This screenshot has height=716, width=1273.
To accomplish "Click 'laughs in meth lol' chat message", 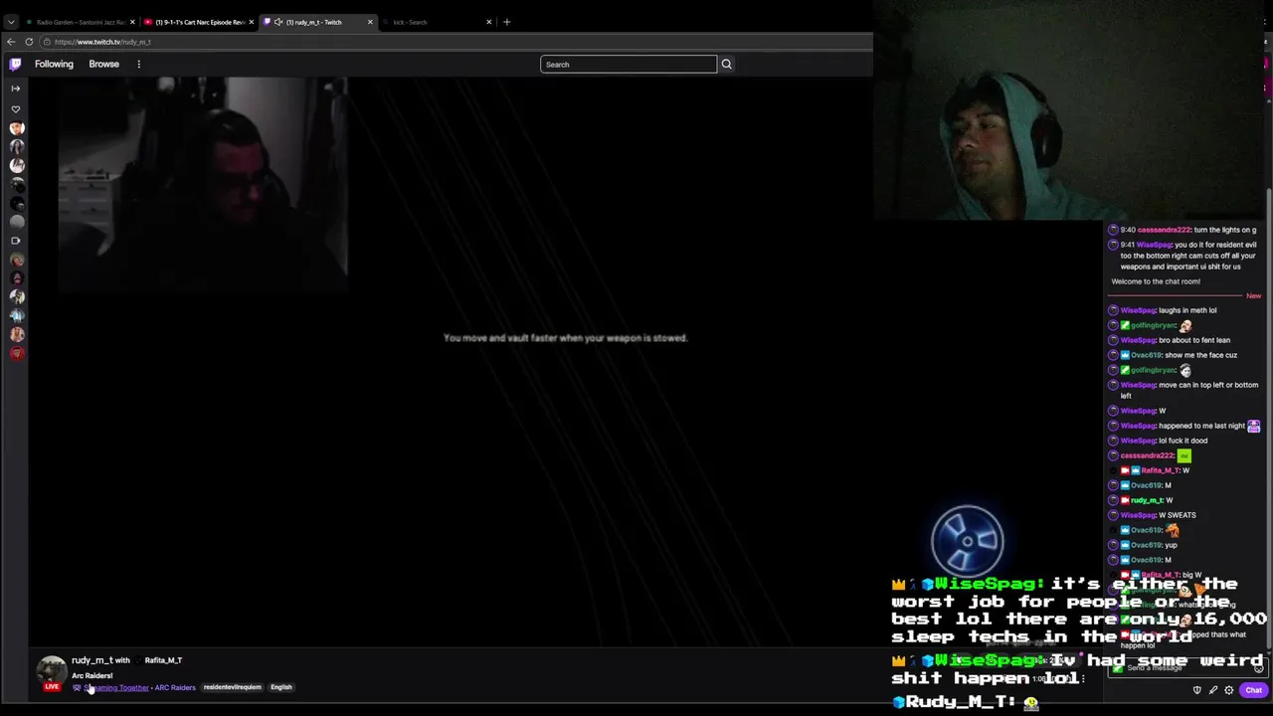I will point(1164,310).
